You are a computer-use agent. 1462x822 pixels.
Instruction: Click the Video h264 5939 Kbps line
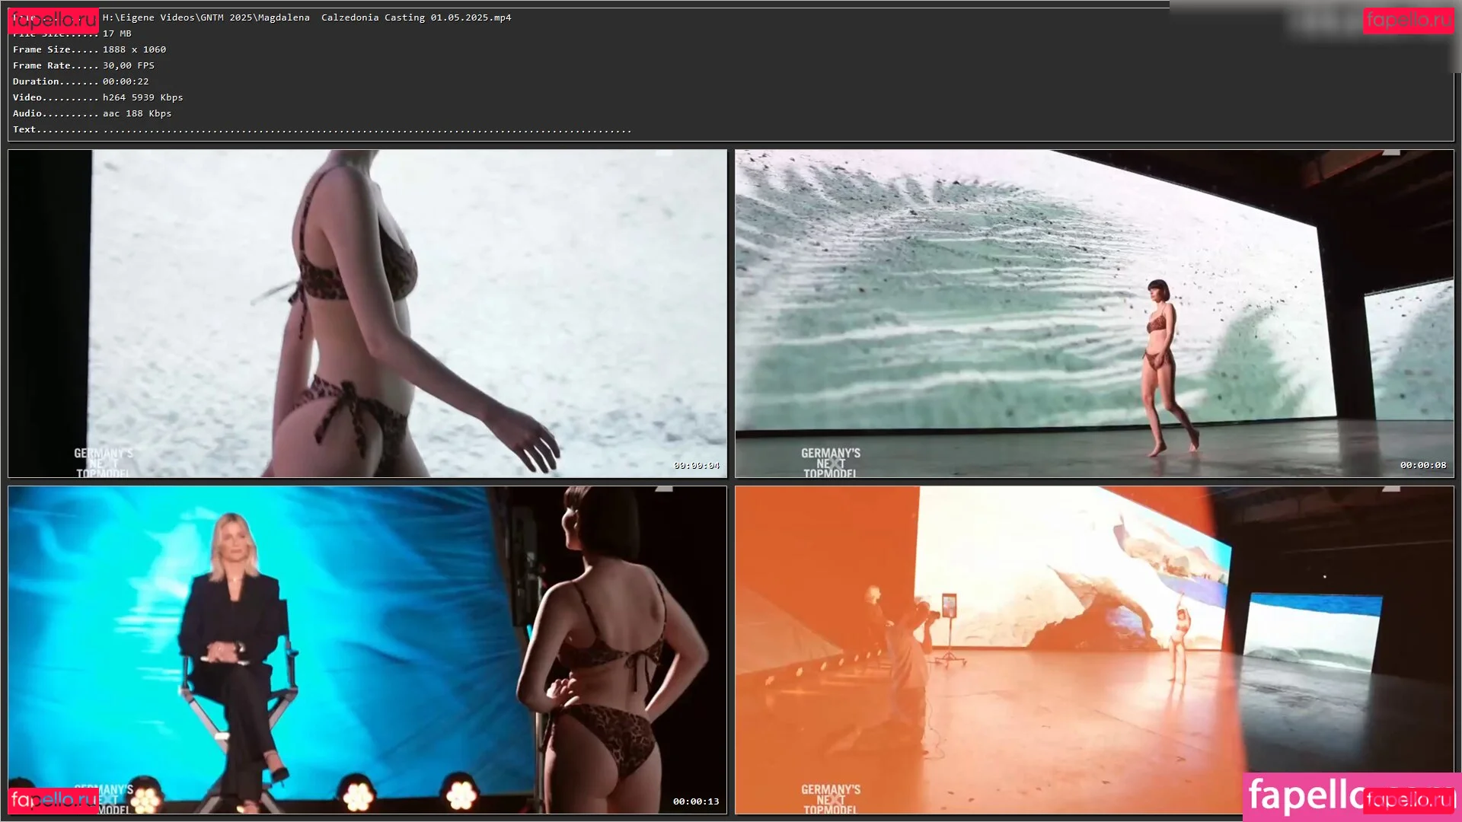pos(97,97)
